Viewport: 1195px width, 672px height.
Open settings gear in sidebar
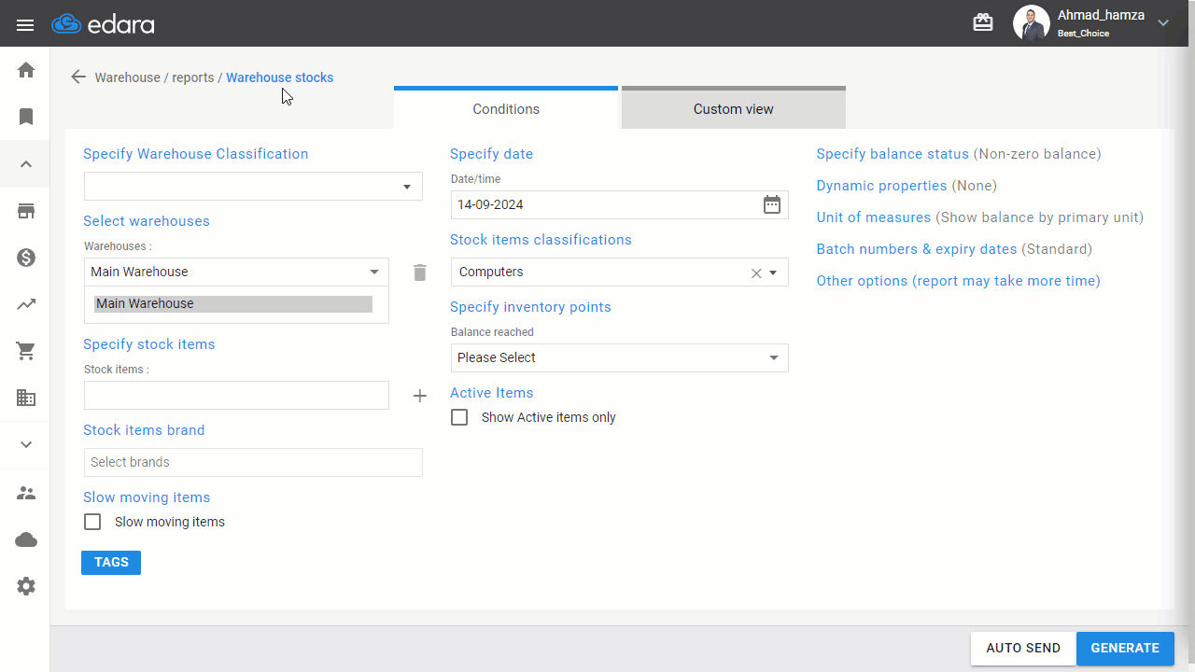pyautogui.click(x=26, y=586)
